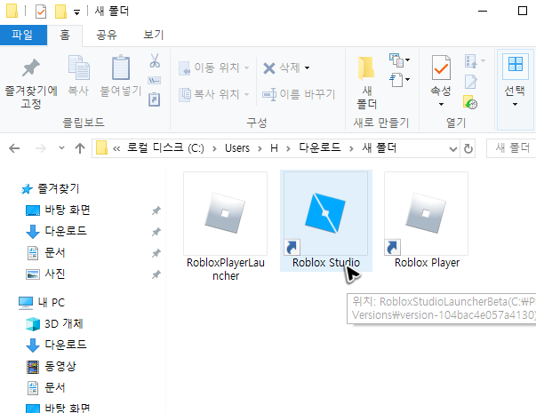Click the window folder icon in title bar
The width and height of the screenshot is (536, 413).
point(12,11)
